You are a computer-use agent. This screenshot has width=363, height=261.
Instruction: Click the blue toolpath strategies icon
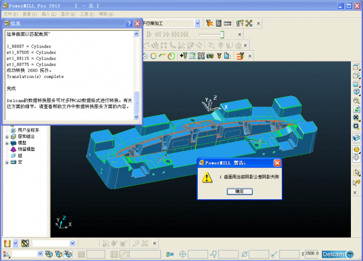point(192,56)
